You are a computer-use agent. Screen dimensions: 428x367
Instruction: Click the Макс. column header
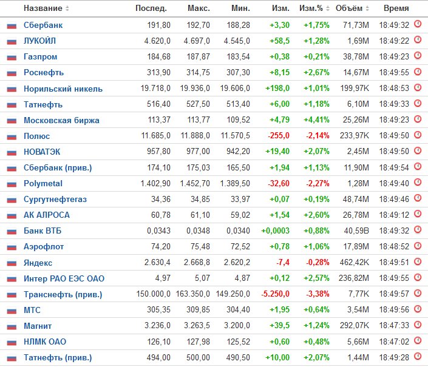[x=199, y=8]
